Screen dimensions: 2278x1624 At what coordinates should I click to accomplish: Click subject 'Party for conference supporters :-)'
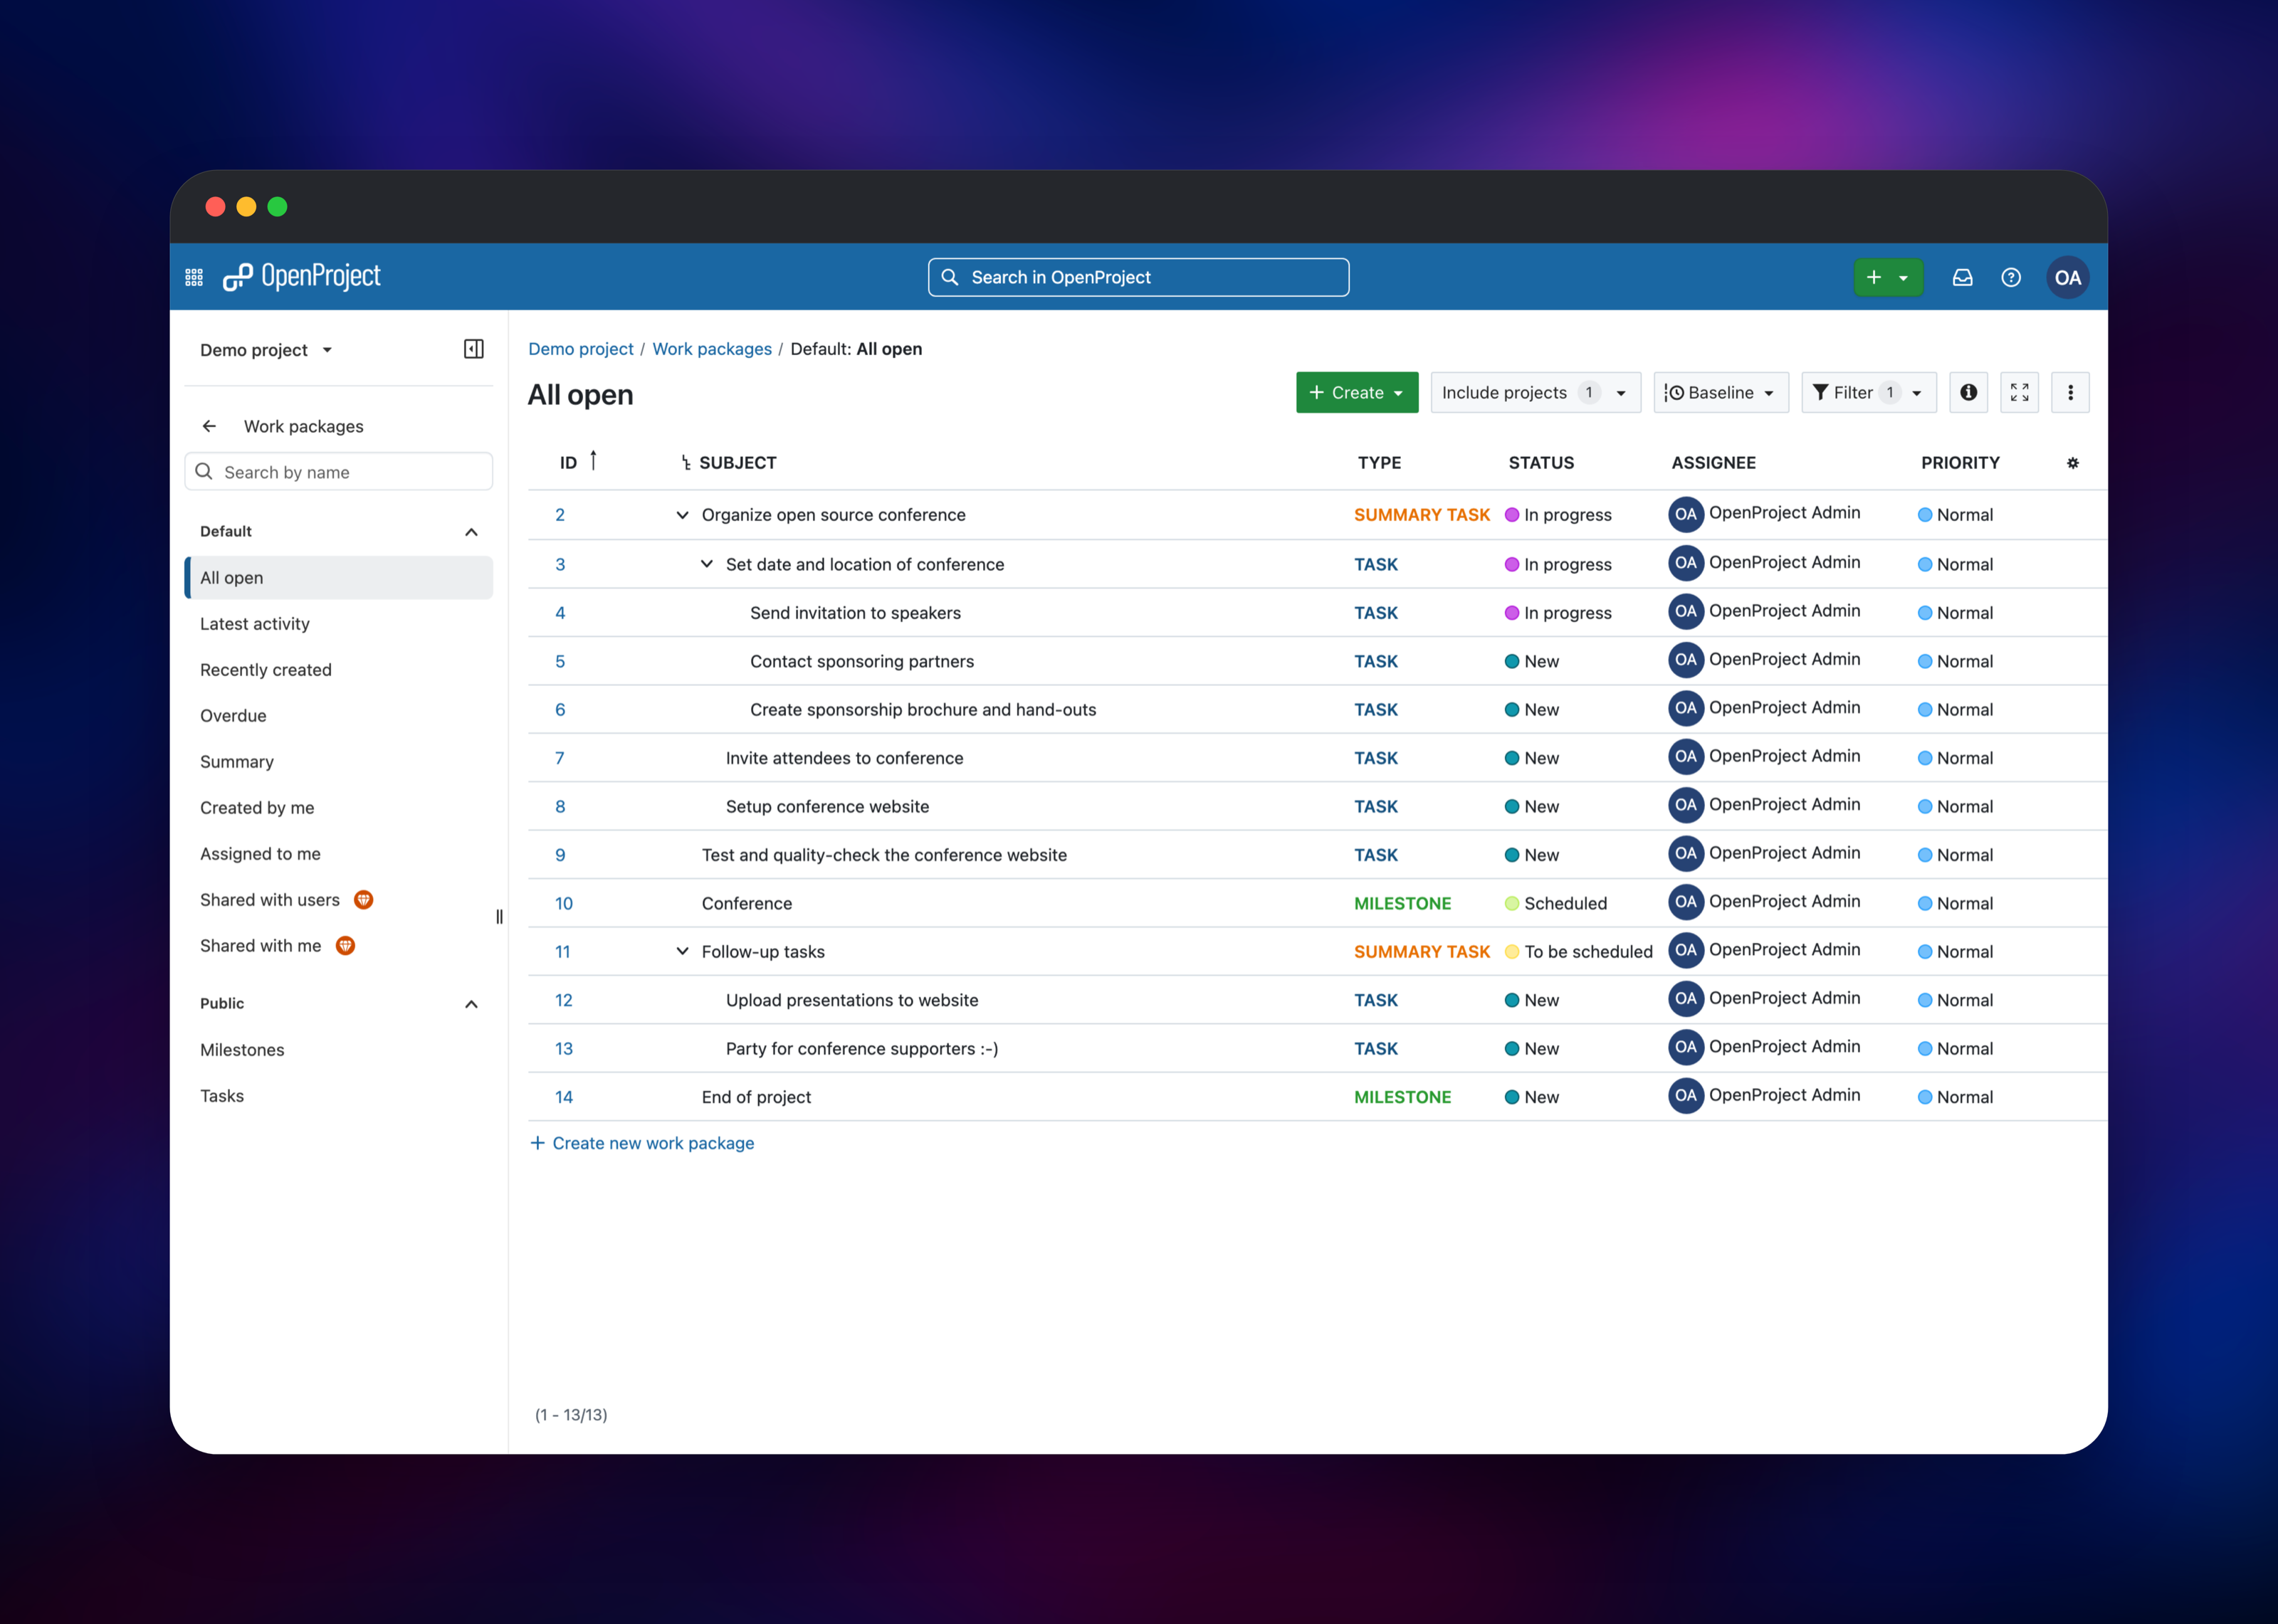pyautogui.click(x=862, y=1048)
